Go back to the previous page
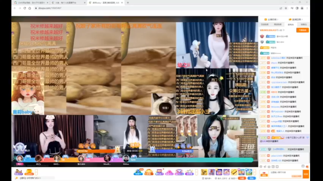The height and width of the screenshot is (181, 323). coord(15,8)
